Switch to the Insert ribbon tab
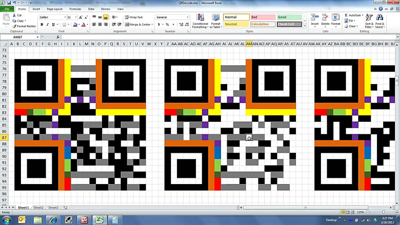This screenshot has width=400, height=225. point(36,9)
